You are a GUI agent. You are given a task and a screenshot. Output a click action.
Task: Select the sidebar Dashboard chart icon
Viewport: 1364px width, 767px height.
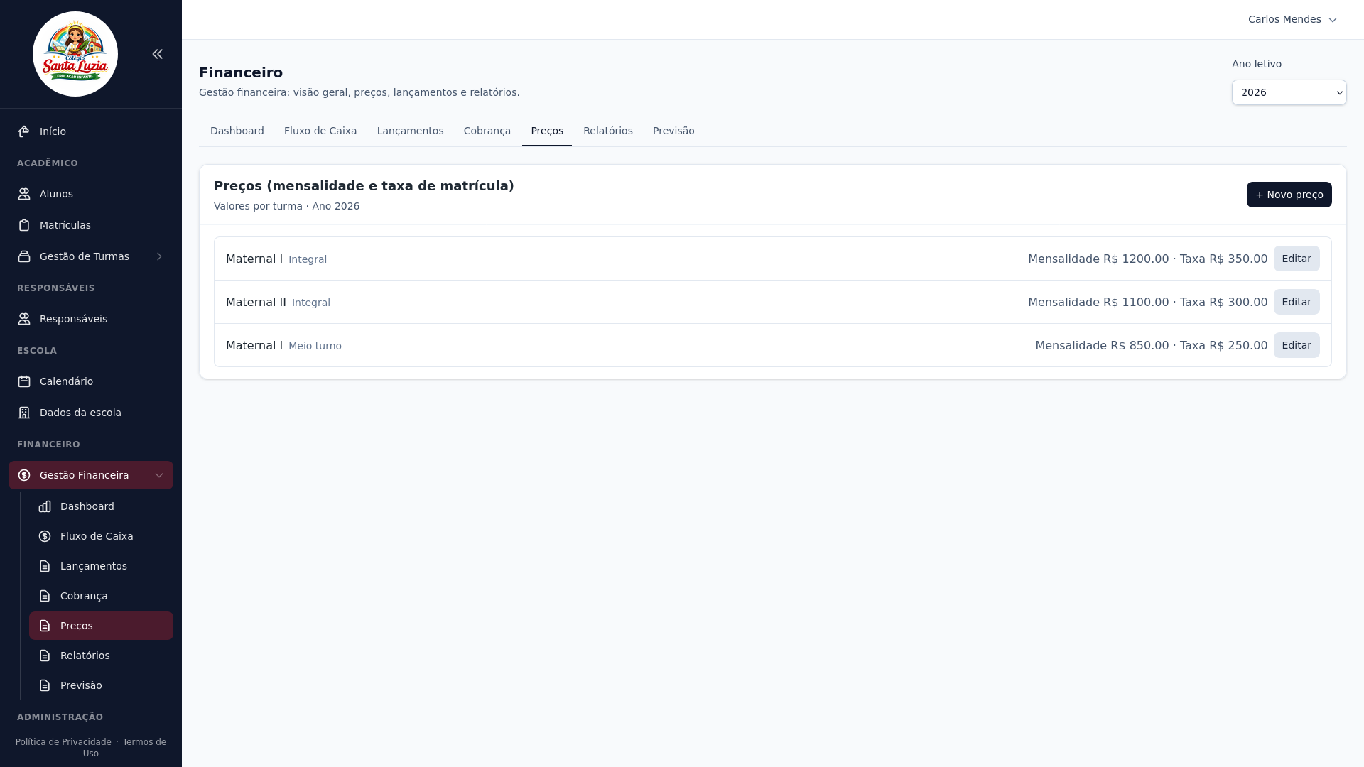coord(45,506)
